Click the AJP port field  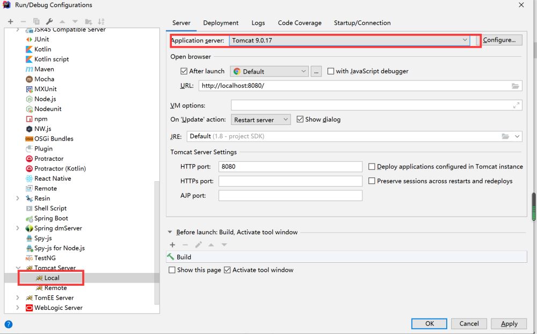[290, 196]
